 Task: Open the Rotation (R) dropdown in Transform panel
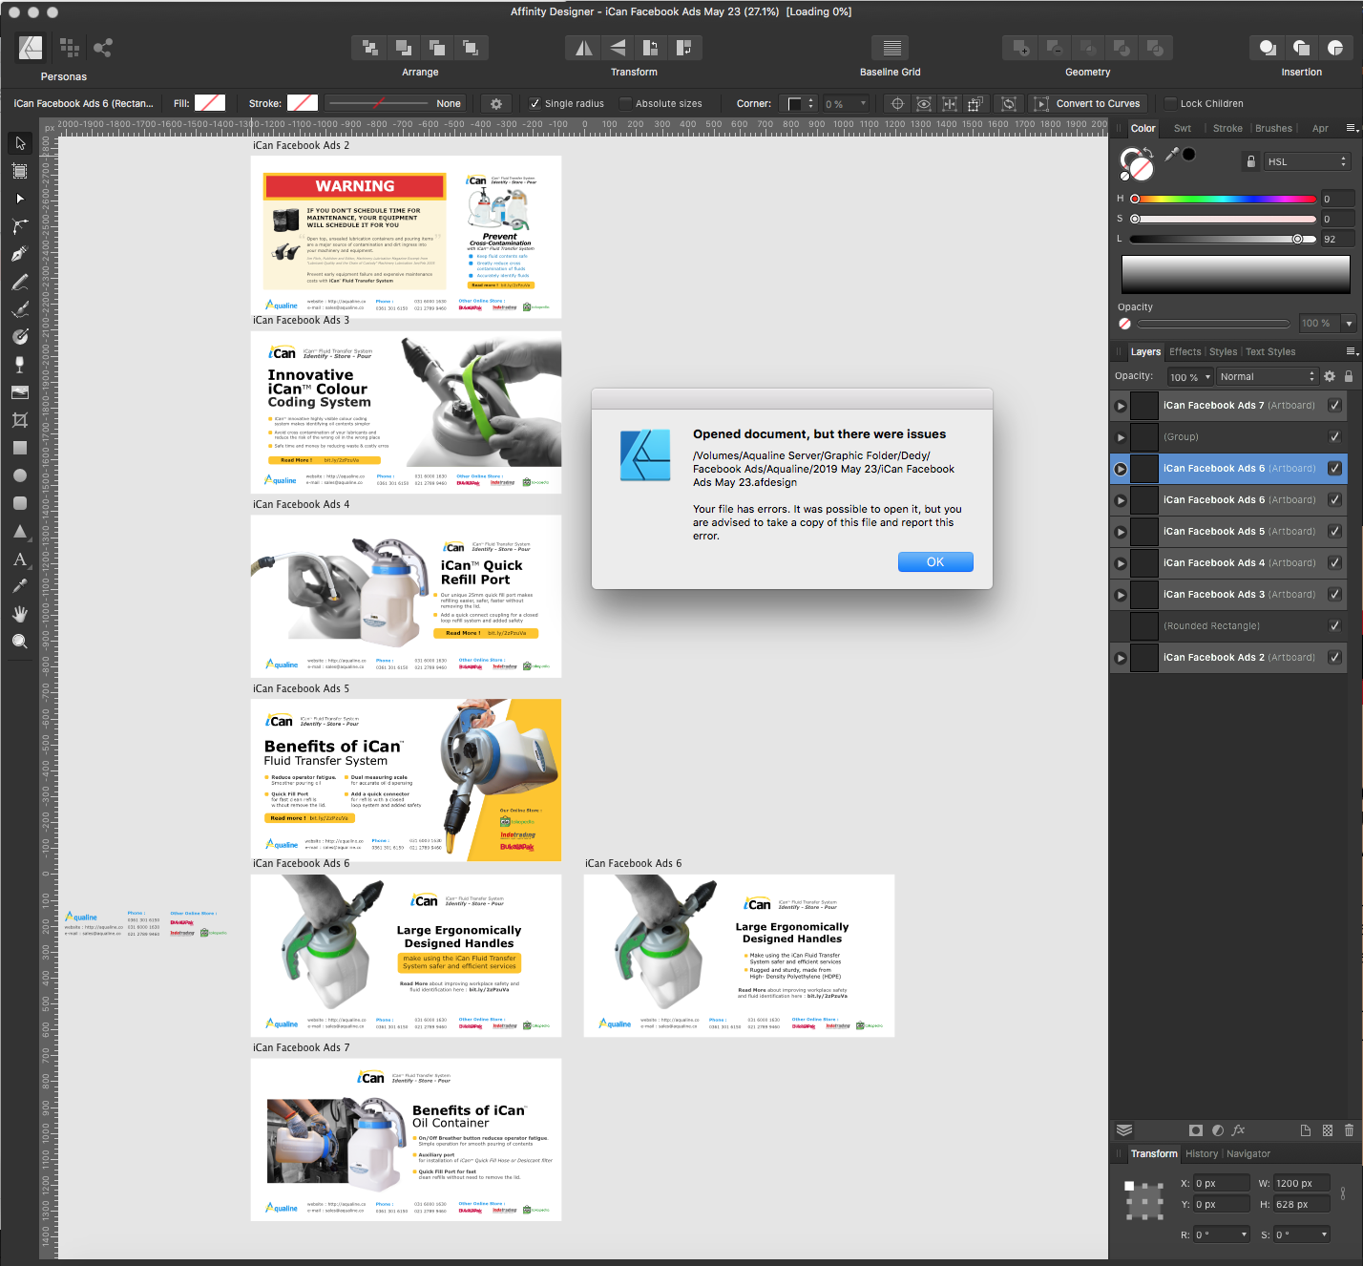click(1222, 1234)
